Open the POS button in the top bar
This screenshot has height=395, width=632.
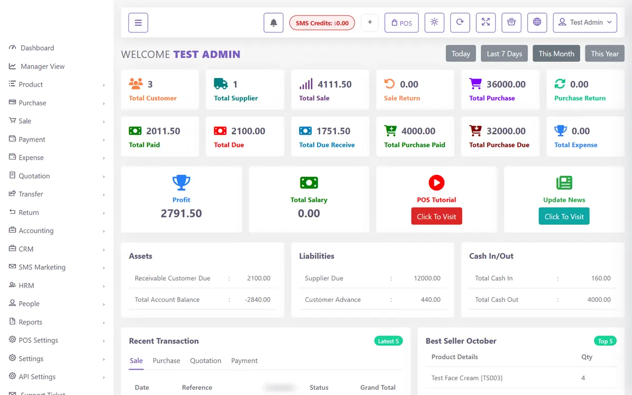pyautogui.click(x=401, y=23)
